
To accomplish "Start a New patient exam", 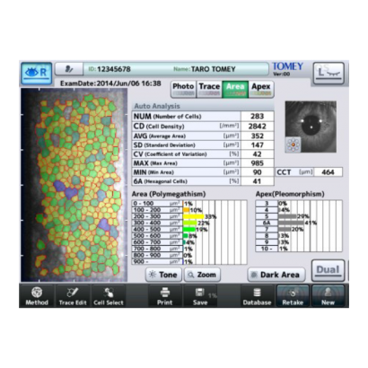I will [x=328, y=296].
